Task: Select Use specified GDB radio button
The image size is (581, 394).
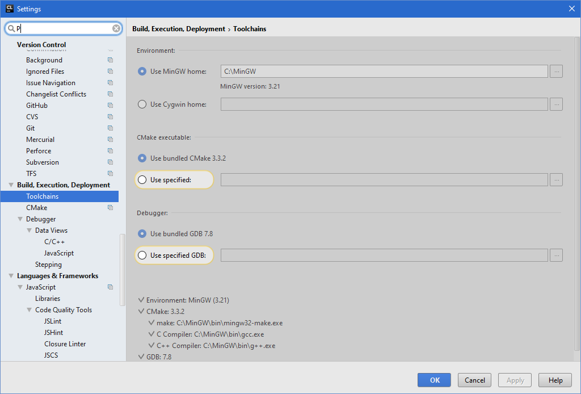Action: 142,255
